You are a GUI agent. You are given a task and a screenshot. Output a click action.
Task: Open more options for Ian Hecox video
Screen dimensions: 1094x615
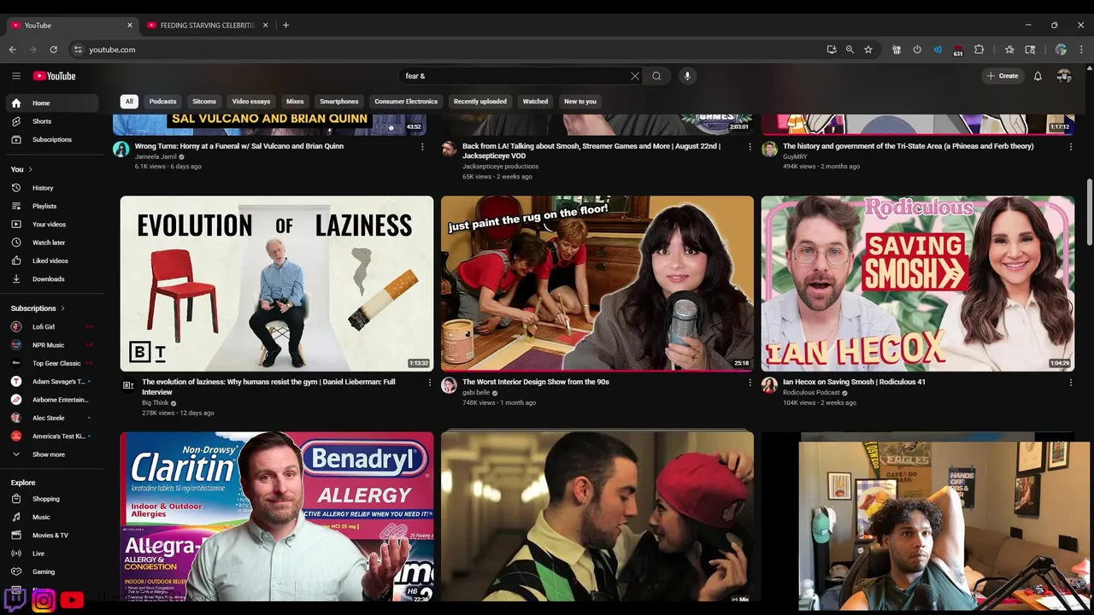click(x=1071, y=383)
